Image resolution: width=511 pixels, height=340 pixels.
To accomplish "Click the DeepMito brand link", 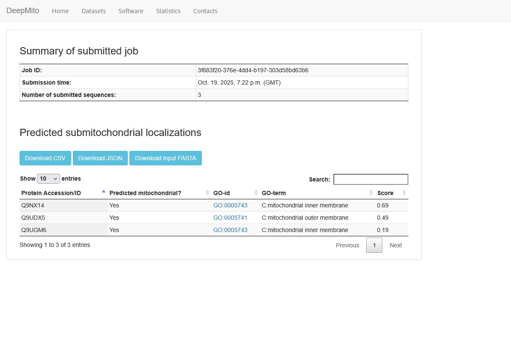I will click(x=23, y=11).
